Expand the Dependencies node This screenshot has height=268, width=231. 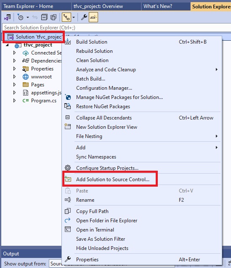coord(14,61)
